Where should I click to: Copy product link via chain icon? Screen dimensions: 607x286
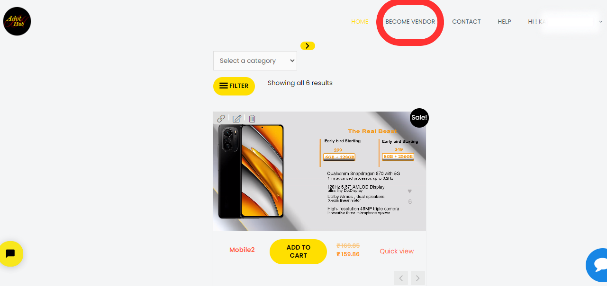pos(221,119)
